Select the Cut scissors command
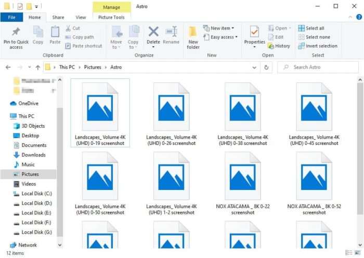The image size is (364, 258). [73, 28]
